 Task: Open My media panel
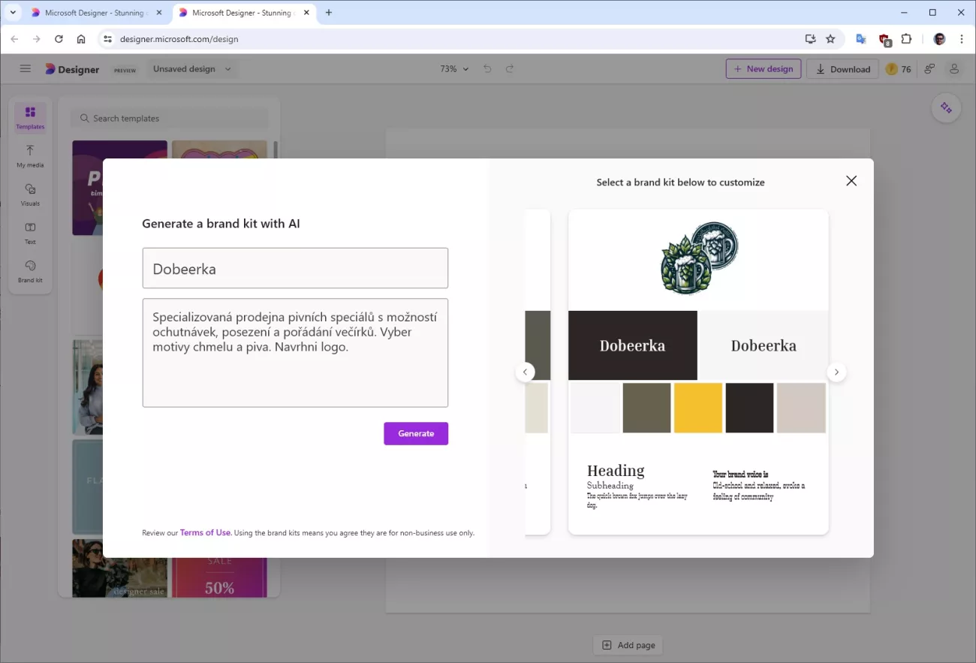(30, 155)
